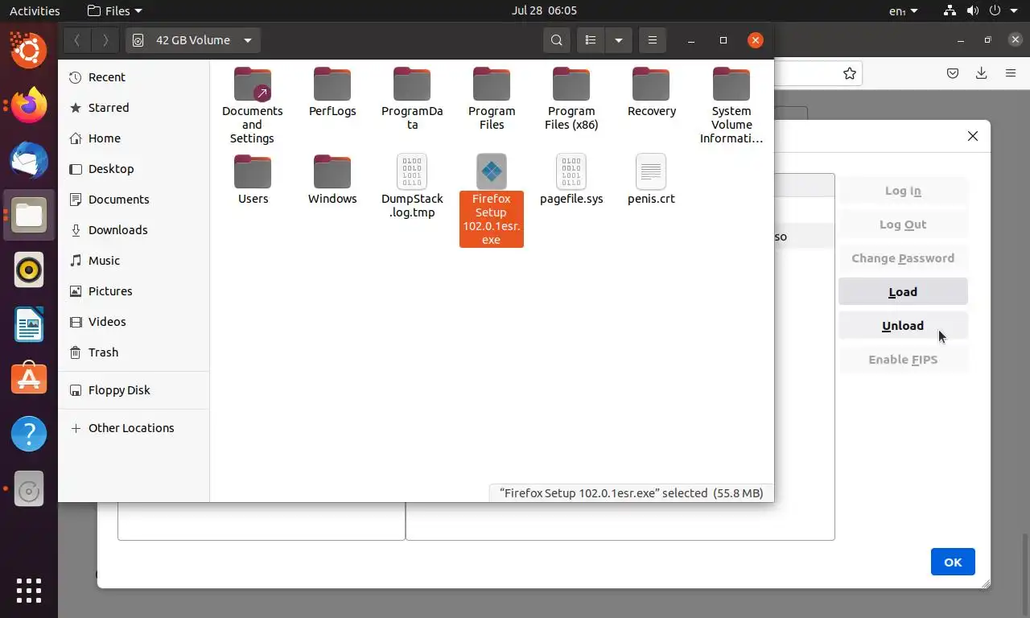Toggle list view in Files
1030x618 pixels.
coord(591,40)
